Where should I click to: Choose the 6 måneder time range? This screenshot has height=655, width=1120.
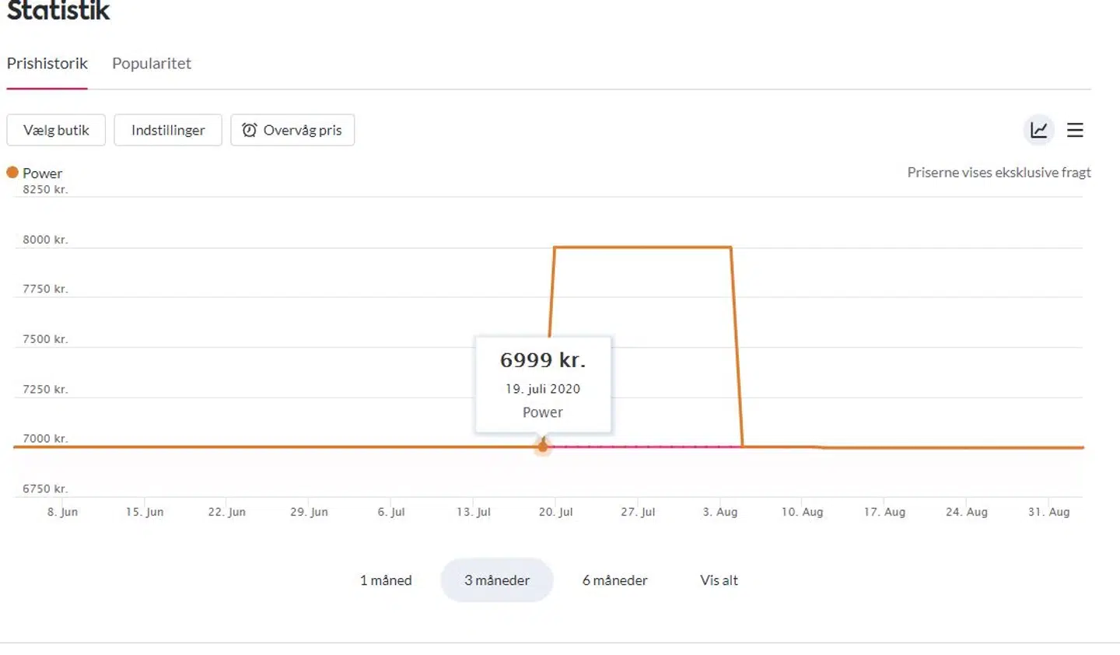click(x=614, y=580)
